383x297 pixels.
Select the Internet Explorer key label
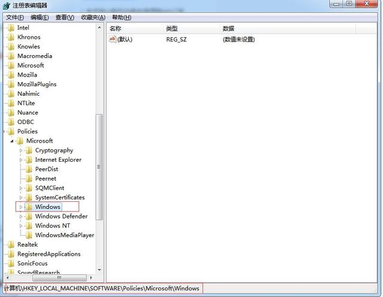(x=59, y=160)
